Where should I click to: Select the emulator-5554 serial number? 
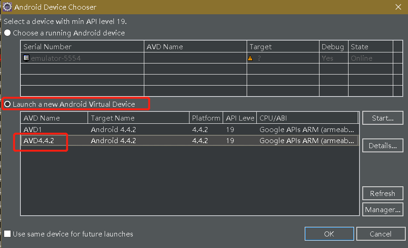pos(56,58)
